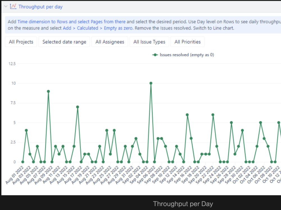Open the All Priorities filter

pyautogui.click(x=187, y=42)
